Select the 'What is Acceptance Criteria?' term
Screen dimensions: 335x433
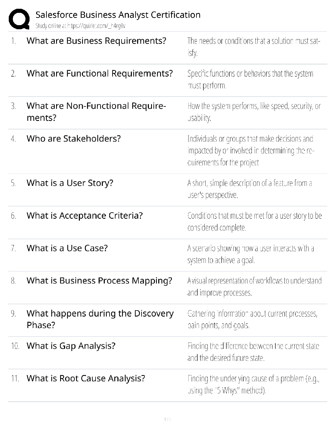[x=85, y=215]
